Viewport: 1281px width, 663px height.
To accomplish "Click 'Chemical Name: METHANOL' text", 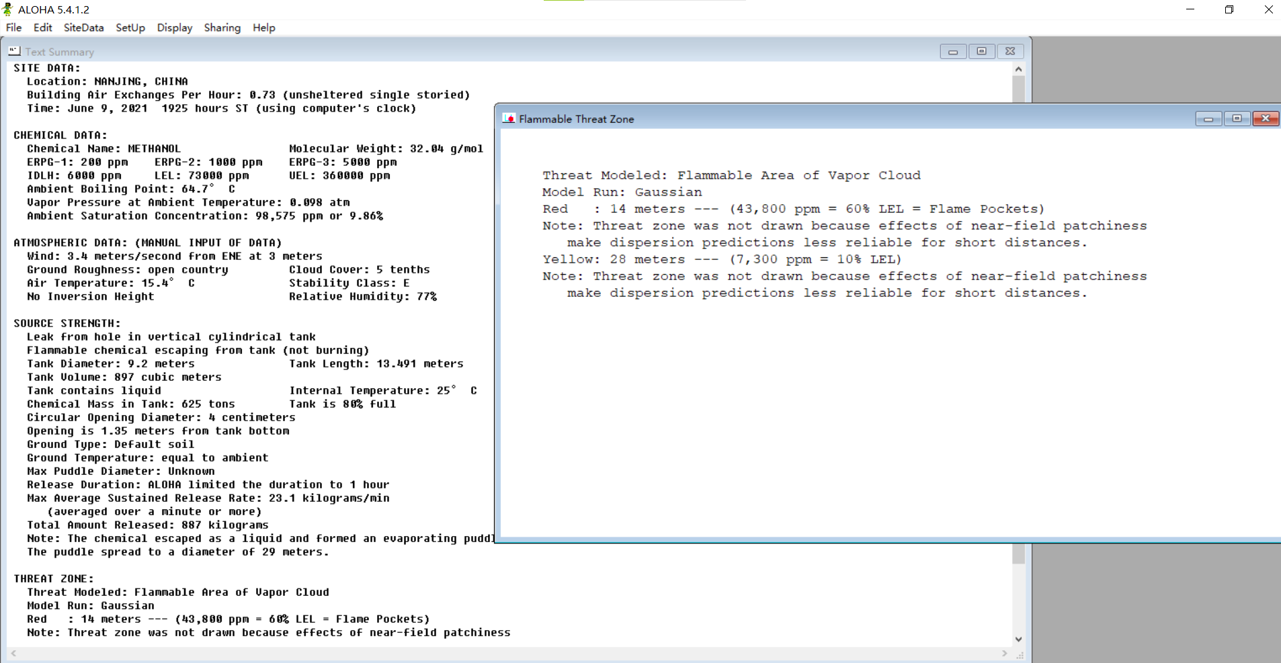I will coord(104,148).
